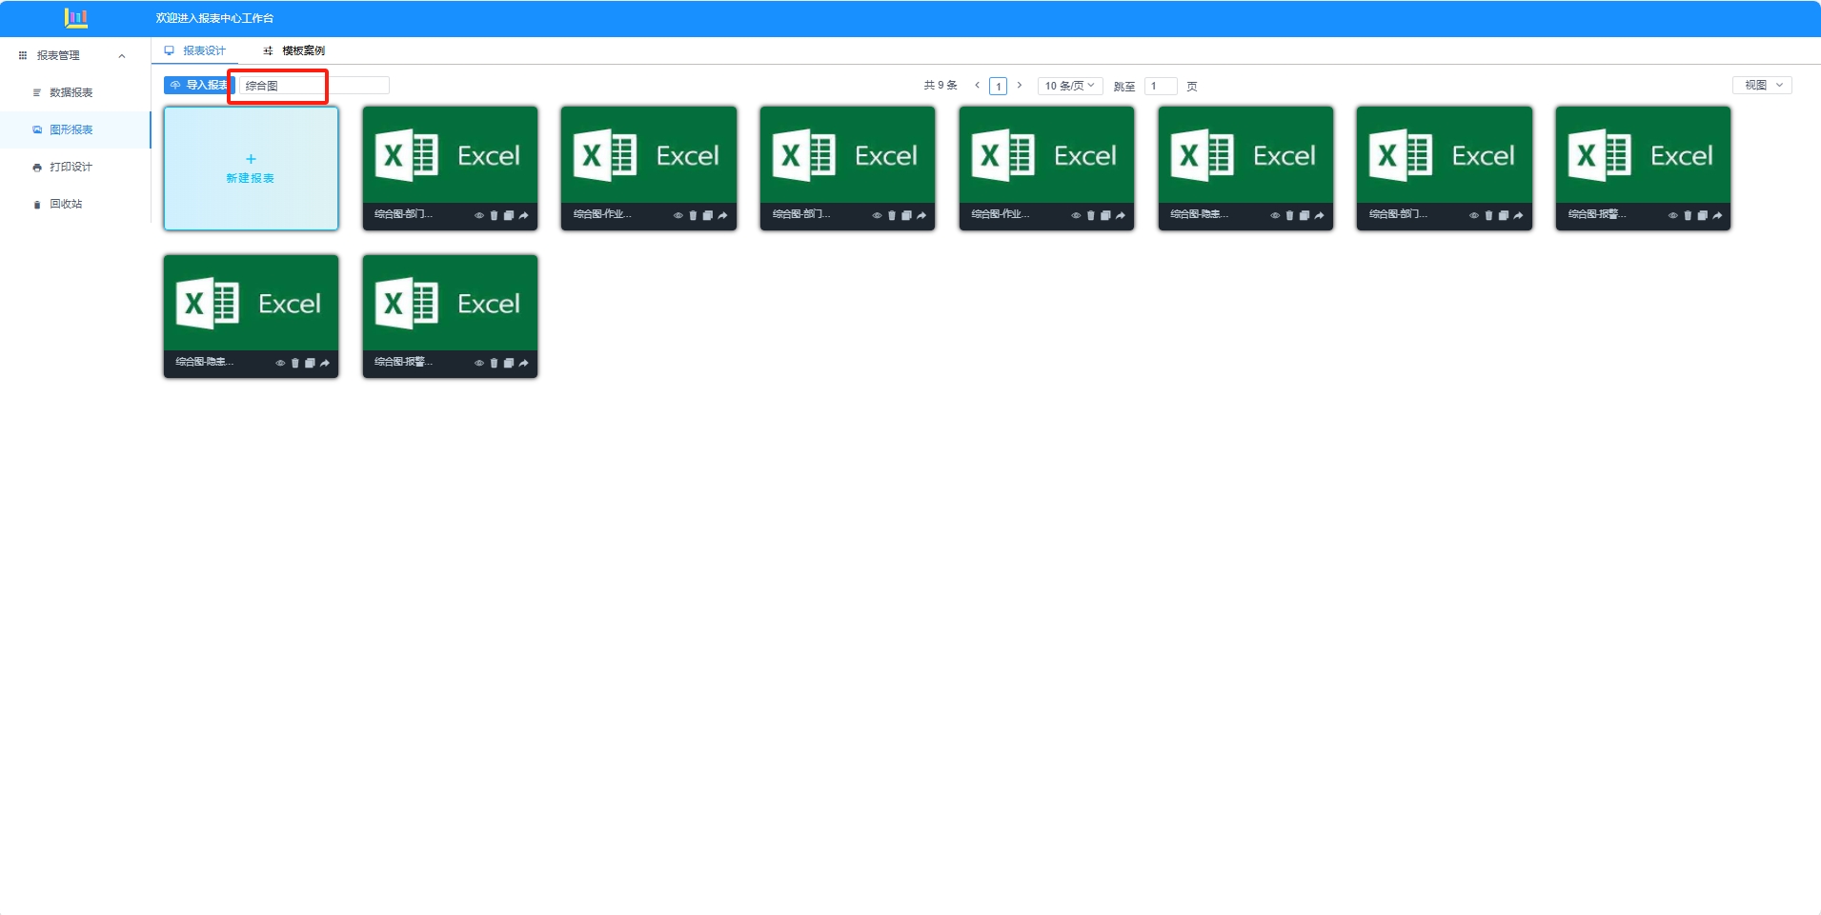
Task: Preview the first 综合图-作业 report via eye icon
Action: tap(678, 215)
